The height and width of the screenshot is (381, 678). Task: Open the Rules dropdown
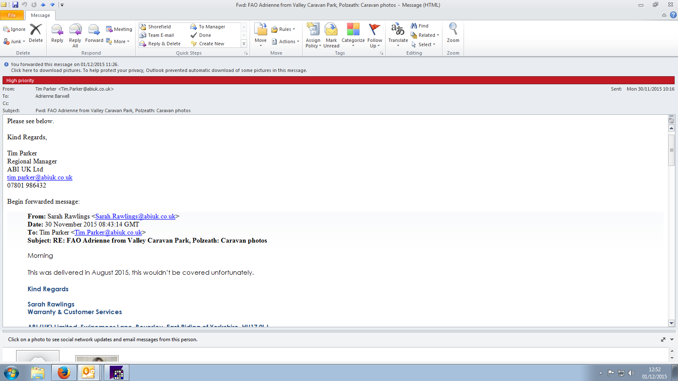283,29
